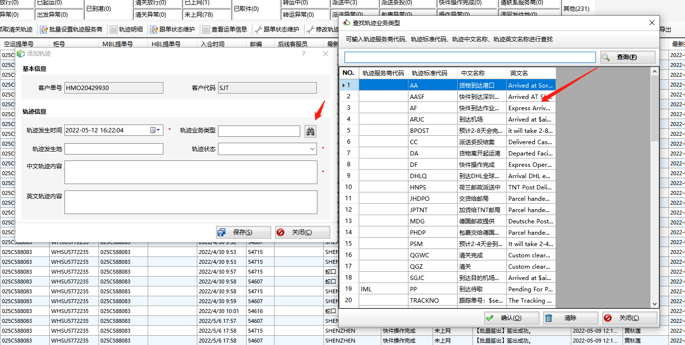Select the row JHDPO 交货给邮局
Image resolution: width=685 pixels, height=345 pixels.
click(x=448, y=198)
